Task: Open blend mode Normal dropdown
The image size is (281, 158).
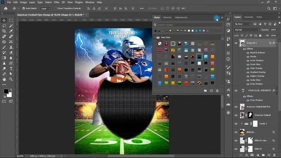Action: pyautogui.click(x=247, y=30)
